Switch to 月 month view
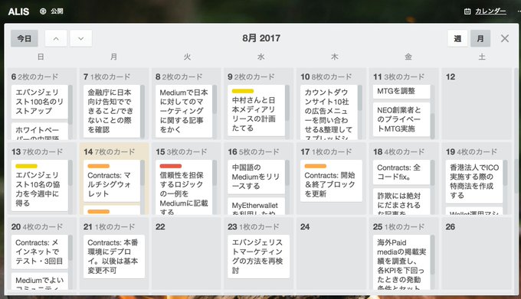This screenshot has width=521, height=299. pyautogui.click(x=480, y=38)
